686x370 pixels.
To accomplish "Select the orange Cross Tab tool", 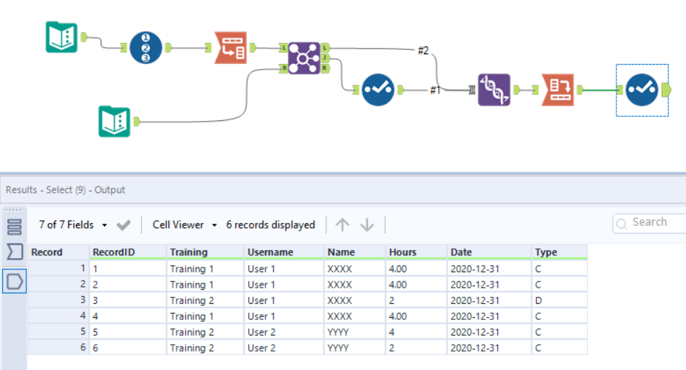I will [x=558, y=89].
